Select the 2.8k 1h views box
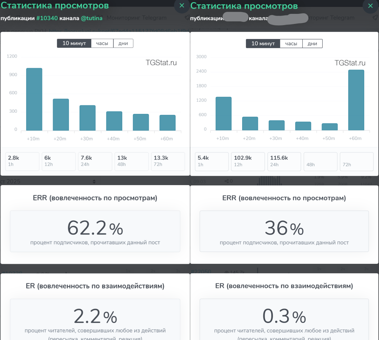The width and height of the screenshot is (379, 340). (x=22, y=161)
